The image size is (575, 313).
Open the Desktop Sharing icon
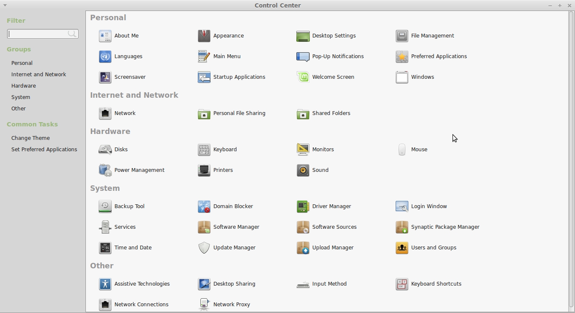[204, 284]
